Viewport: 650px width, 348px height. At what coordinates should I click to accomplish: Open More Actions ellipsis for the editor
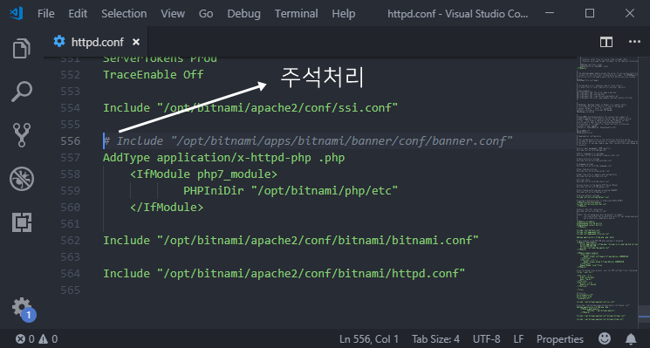[x=634, y=42]
